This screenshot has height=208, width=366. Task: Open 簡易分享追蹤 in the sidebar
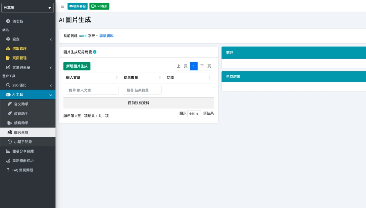click(x=28, y=151)
